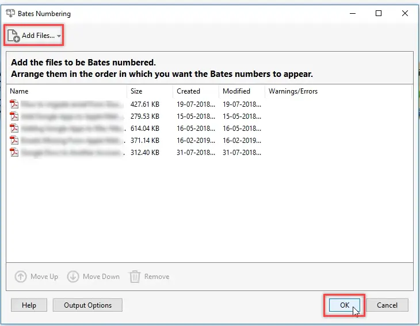This screenshot has width=420, height=326.
Task: Select the 279.53 KB size cell
Action: [x=145, y=117]
